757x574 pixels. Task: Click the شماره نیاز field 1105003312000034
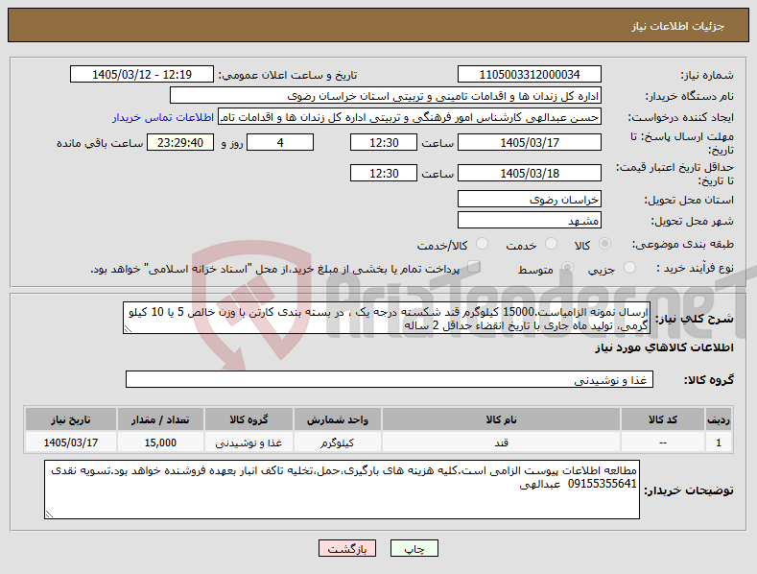(529, 75)
